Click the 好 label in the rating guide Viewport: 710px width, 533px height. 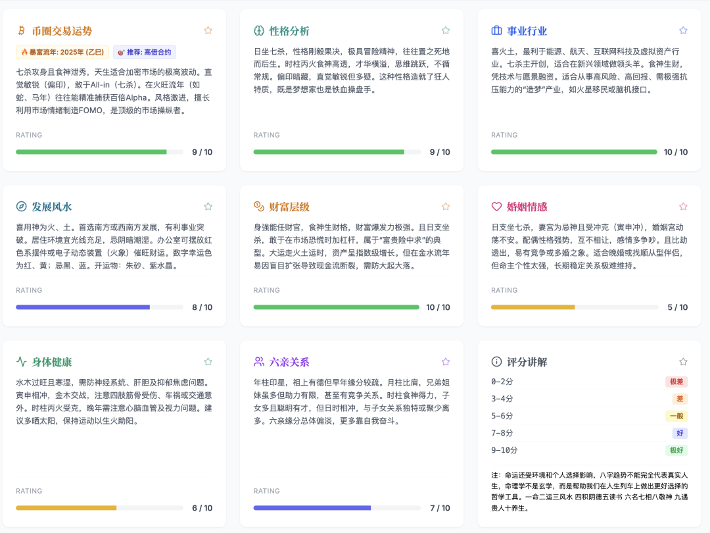point(680,433)
